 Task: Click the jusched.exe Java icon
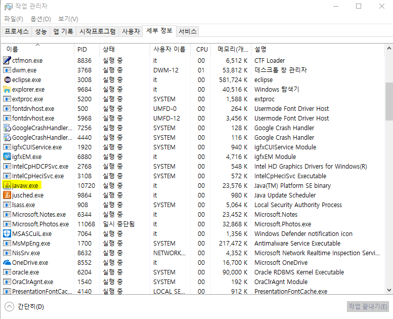[7, 195]
